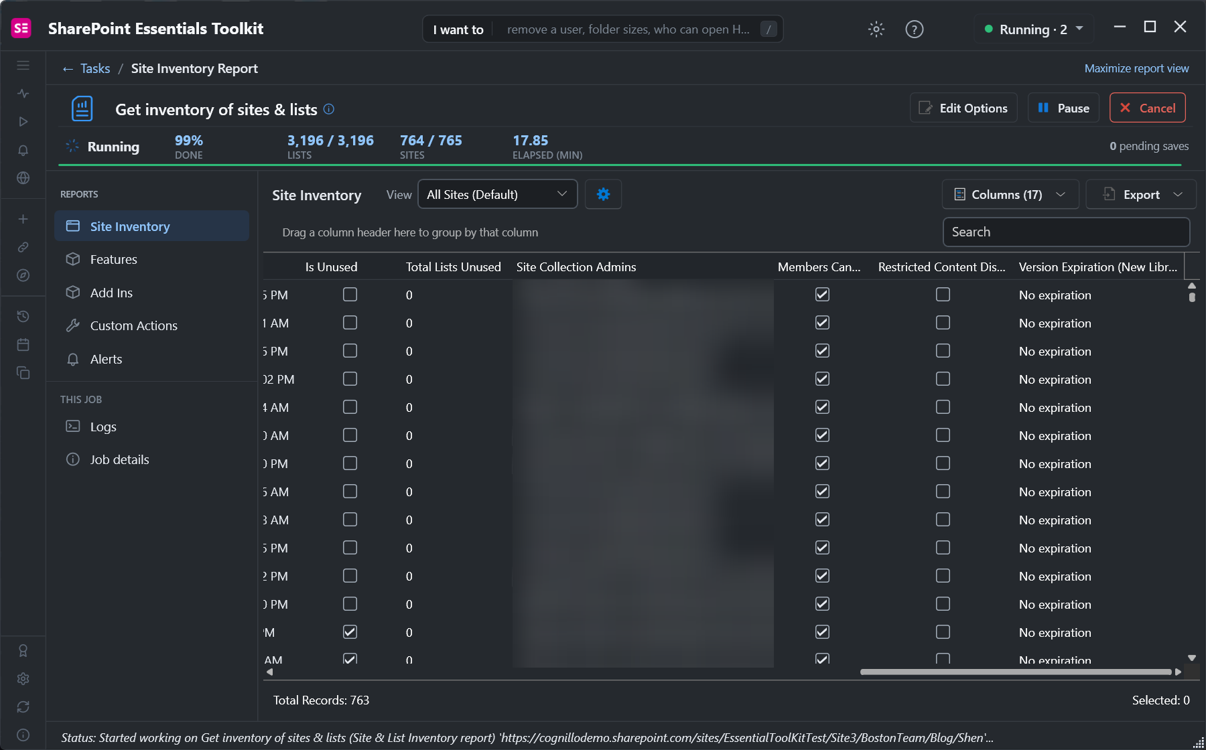Screen dimensions: 1206x750
Task: Click Maximize report view link
Action: point(1136,68)
